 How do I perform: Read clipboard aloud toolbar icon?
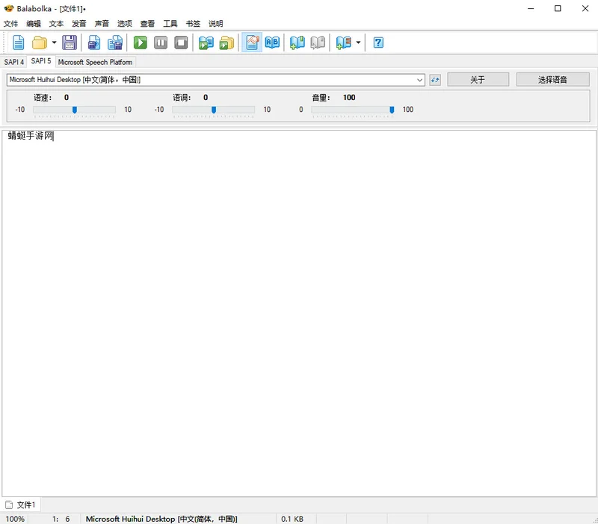[206, 43]
